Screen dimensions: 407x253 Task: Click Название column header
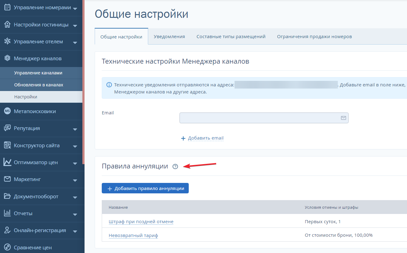pos(118,208)
